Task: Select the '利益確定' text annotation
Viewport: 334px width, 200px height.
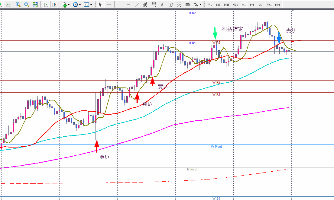Action: click(x=232, y=29)
